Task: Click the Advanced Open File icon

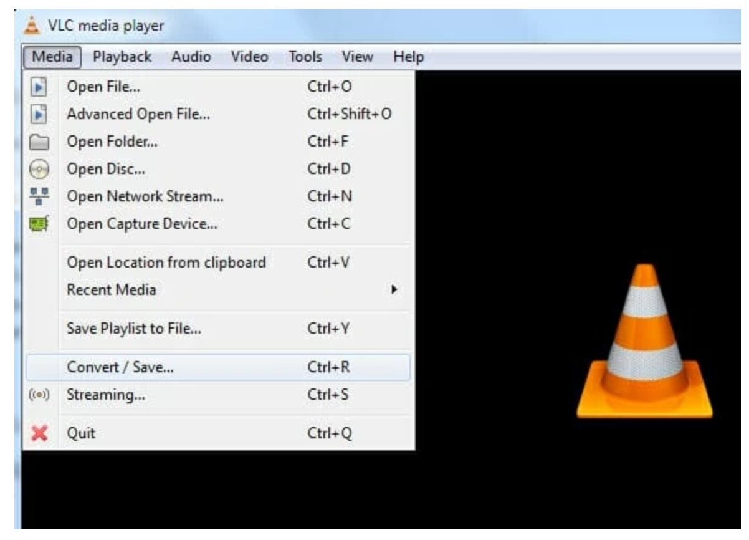Action: [x=39, y=114]
